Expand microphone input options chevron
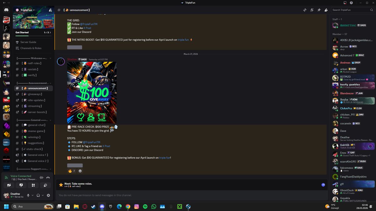Image resolution: width=376 pixels, height=211 pixels. pos(33,195)
